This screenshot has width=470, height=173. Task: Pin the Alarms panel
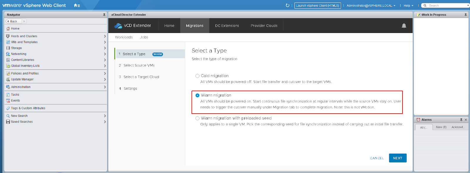pyautogui.click(x=461, y=120)
